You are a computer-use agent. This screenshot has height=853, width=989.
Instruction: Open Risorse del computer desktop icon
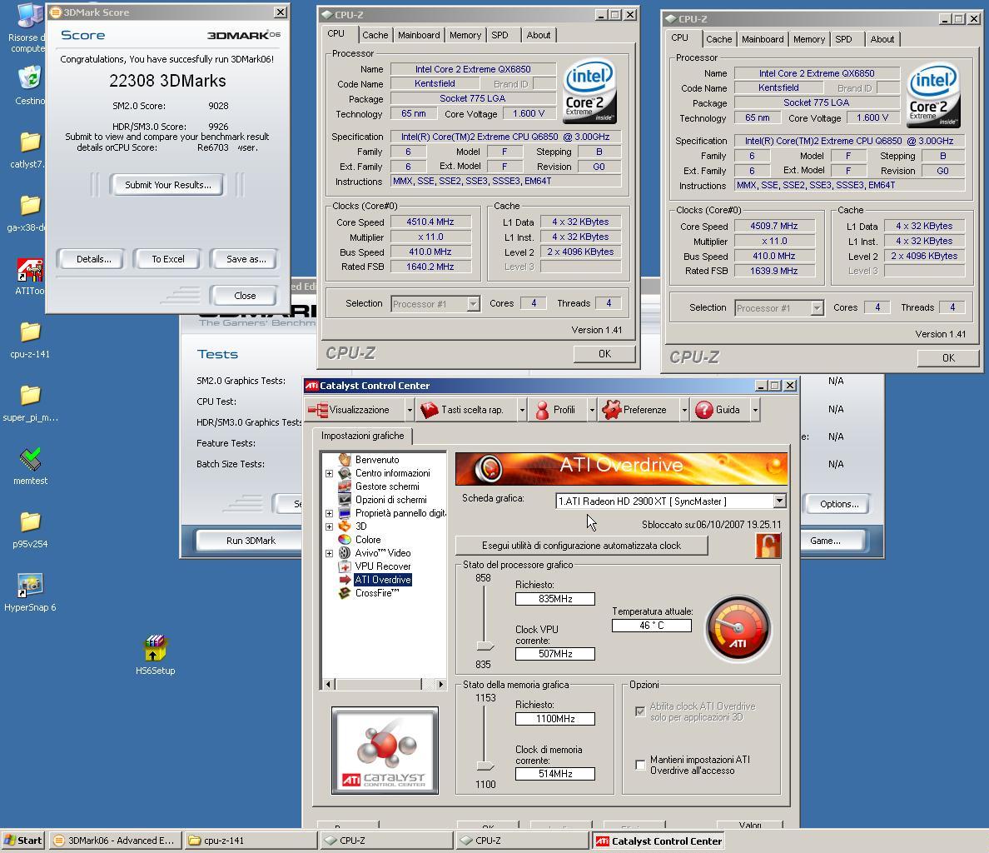click(29, 16)
